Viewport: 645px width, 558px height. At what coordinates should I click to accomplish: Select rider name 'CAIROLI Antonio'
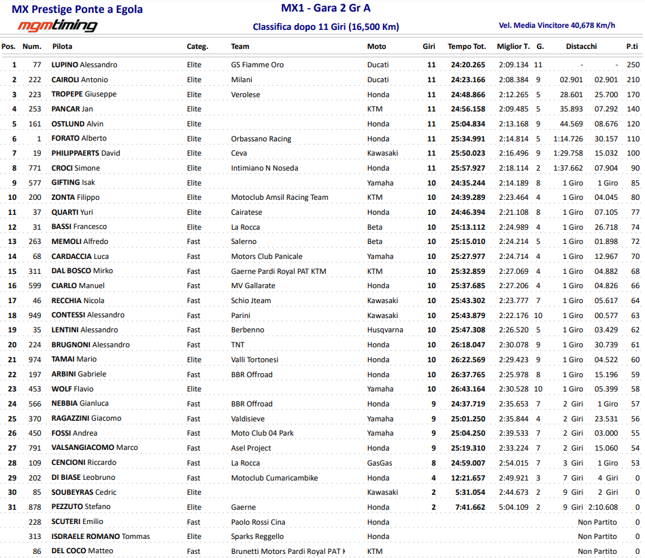80,80
